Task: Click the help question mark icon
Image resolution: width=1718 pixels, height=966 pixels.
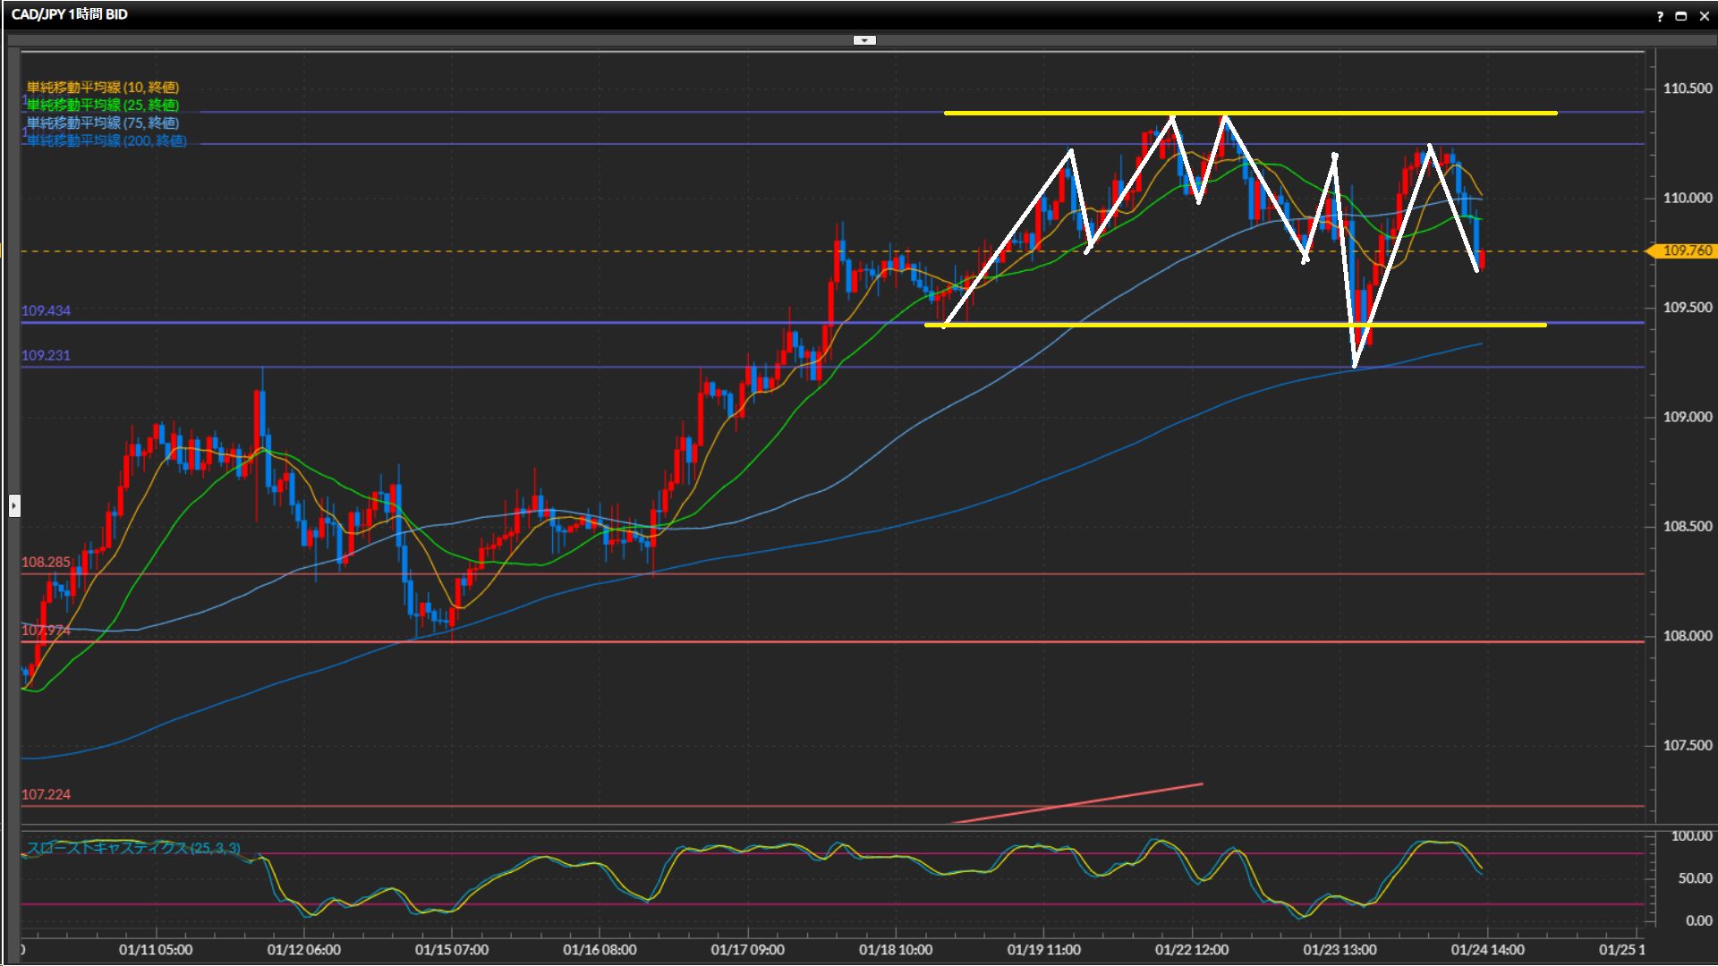Action: coord(1660,16)
